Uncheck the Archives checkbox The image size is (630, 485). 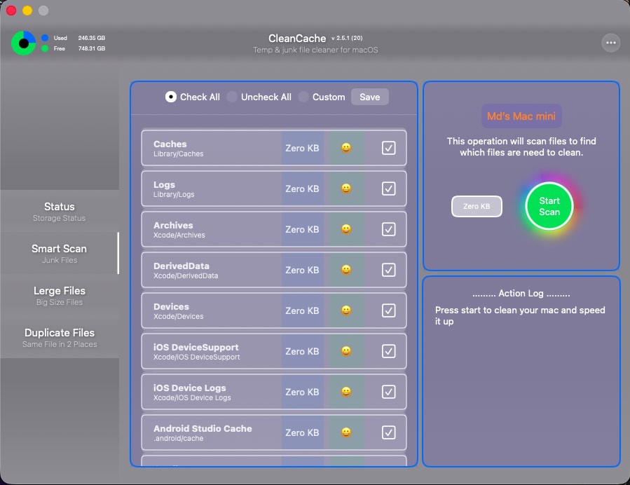[388, 229]
